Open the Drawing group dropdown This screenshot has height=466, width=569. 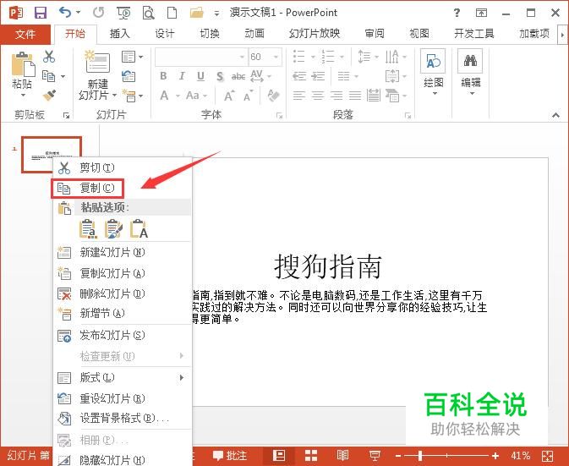[433, 73]
